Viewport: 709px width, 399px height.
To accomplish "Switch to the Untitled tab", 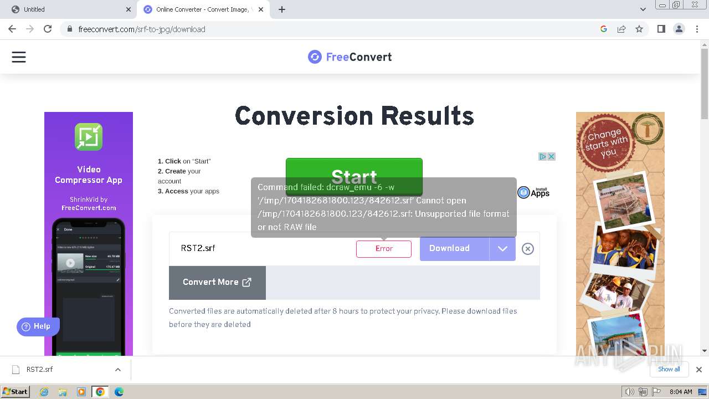I will pyautogui.click(x=69, y=9).
